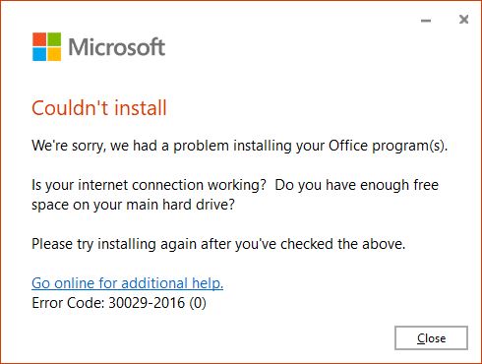Dismiss dialog with the X icon
The height and width of the screenshot is (364, 482).
pyautogui.click(x=463, y=20)
